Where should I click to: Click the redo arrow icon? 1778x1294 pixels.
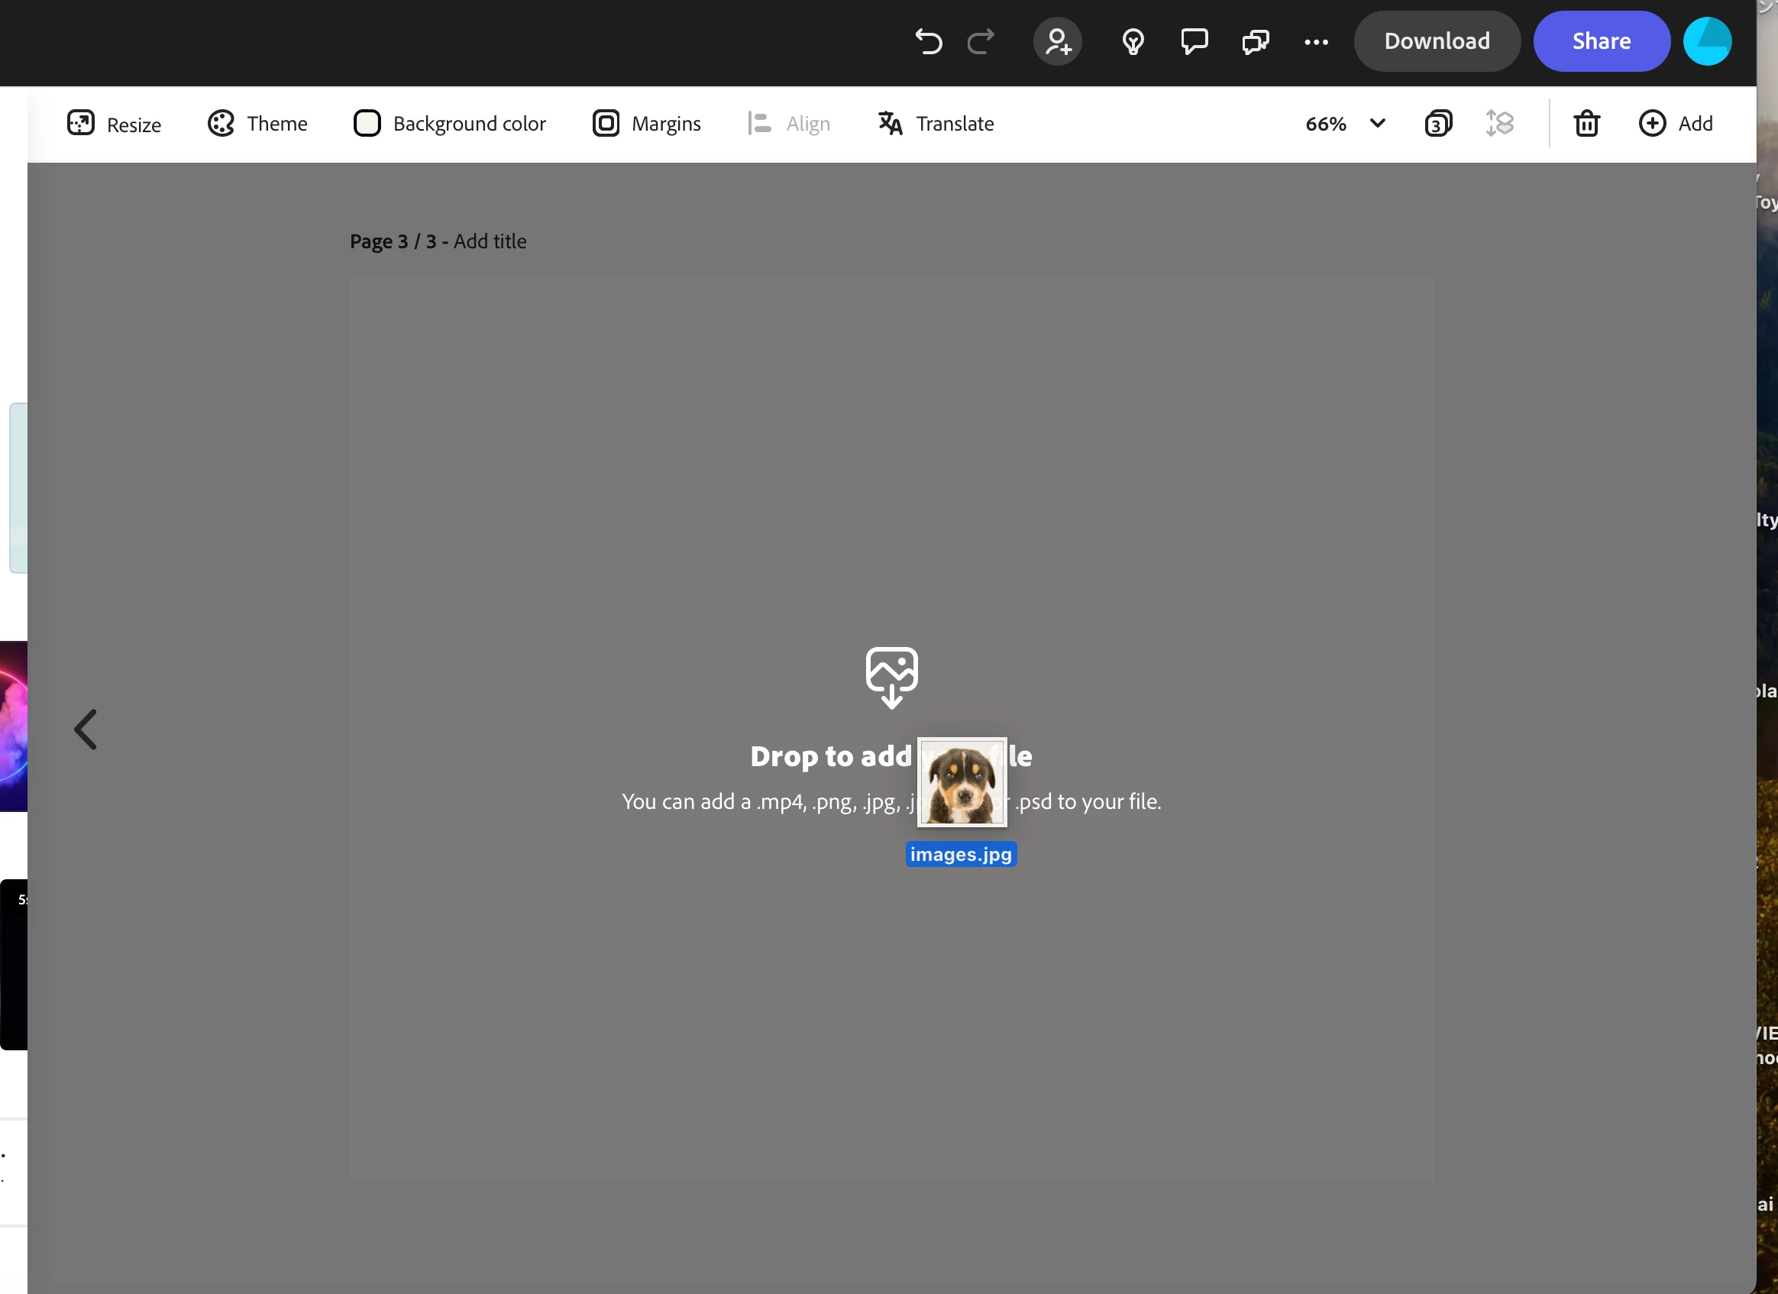click(980, 40)
